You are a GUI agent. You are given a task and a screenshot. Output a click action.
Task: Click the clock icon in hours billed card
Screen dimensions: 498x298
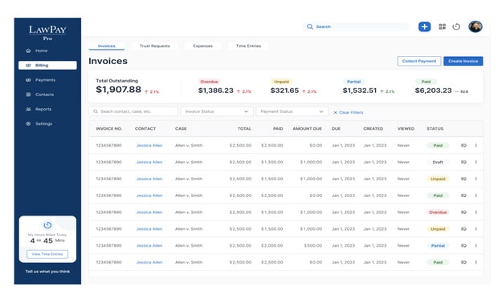pyautogui.click(x=47, y=225)
